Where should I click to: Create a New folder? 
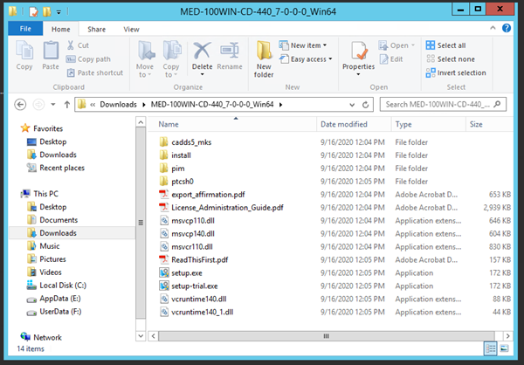pyautogui.click(x=264, y=59)
